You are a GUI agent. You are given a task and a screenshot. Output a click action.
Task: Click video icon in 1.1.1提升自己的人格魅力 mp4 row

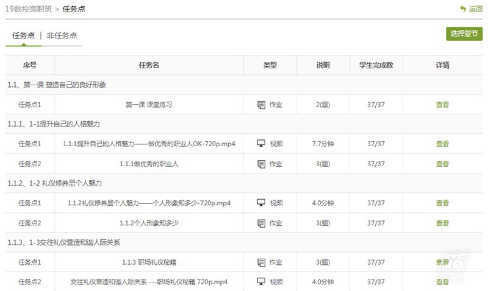(262, 144)
